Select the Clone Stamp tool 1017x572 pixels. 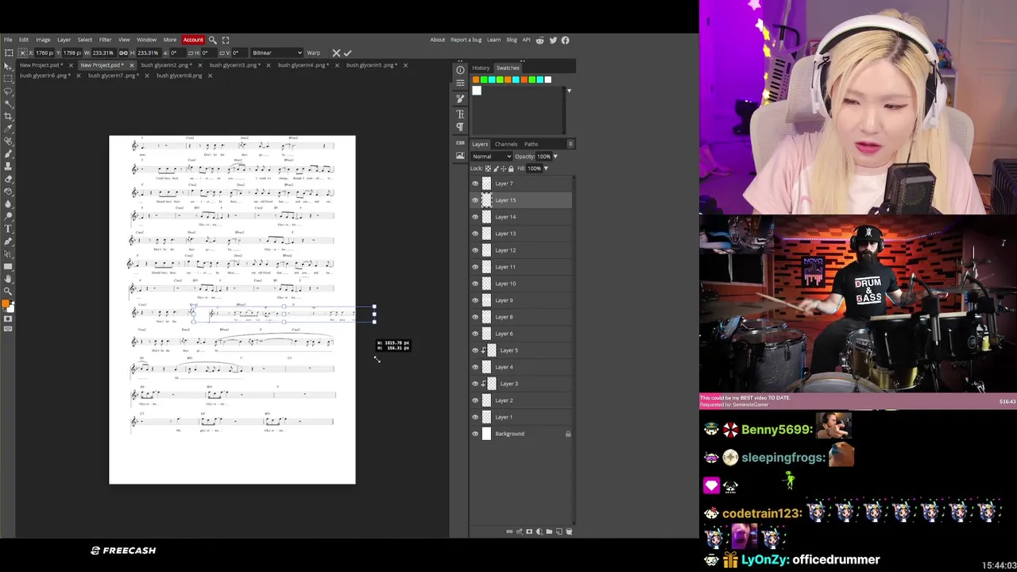click(9, 166)
